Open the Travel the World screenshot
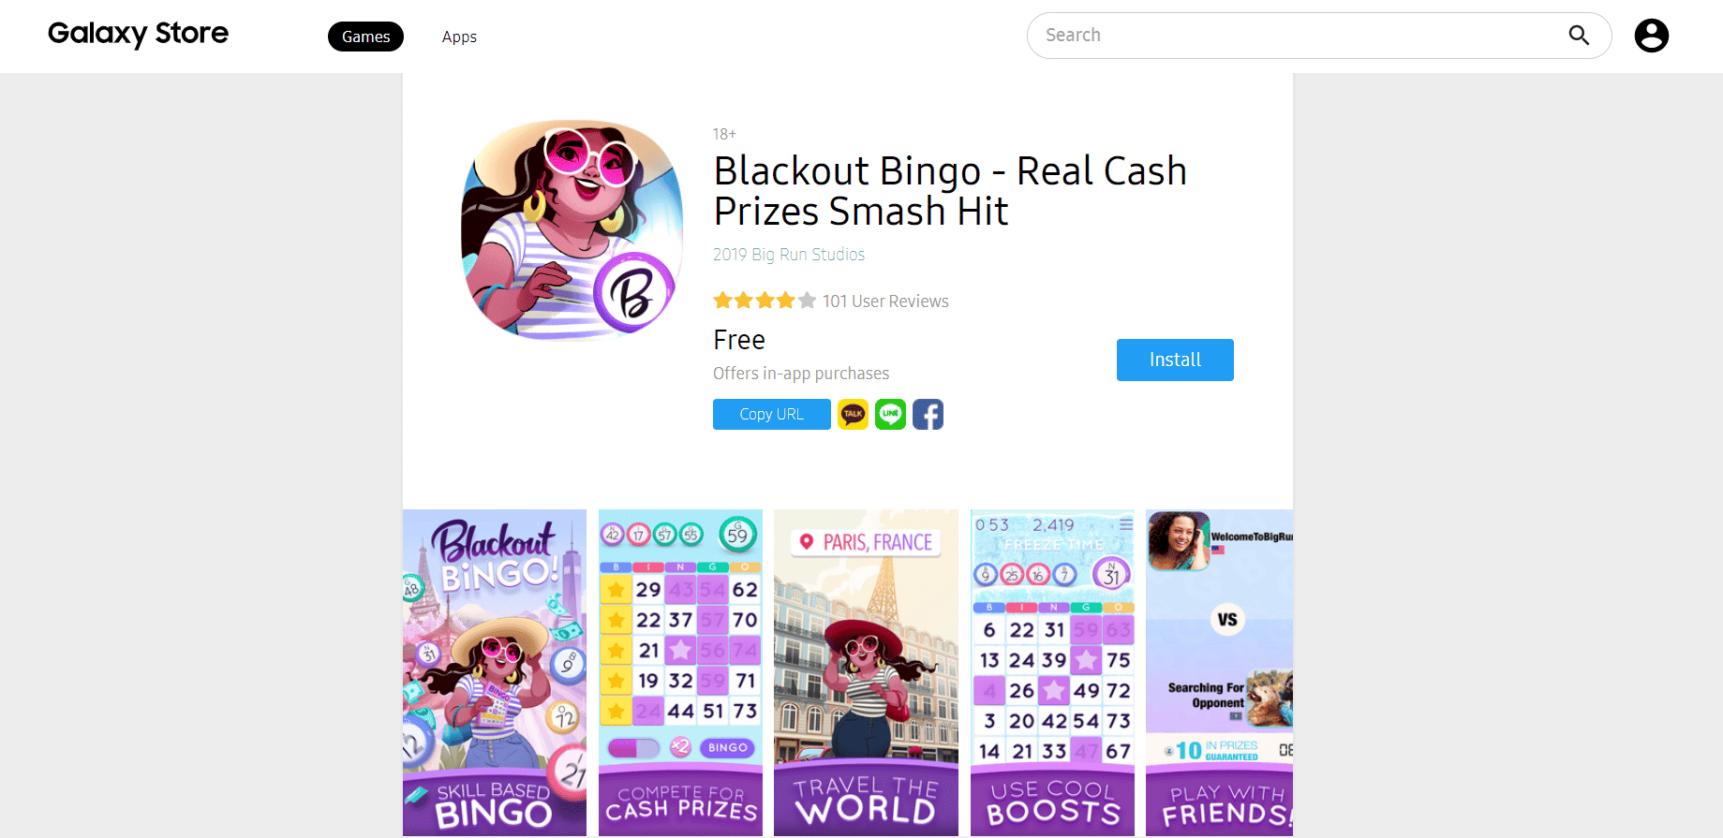The height and width of the screenshot is (838, 1723). 866,672
